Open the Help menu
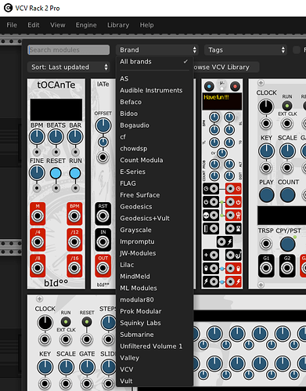306x391 pixels. click(x=146, y=25)
